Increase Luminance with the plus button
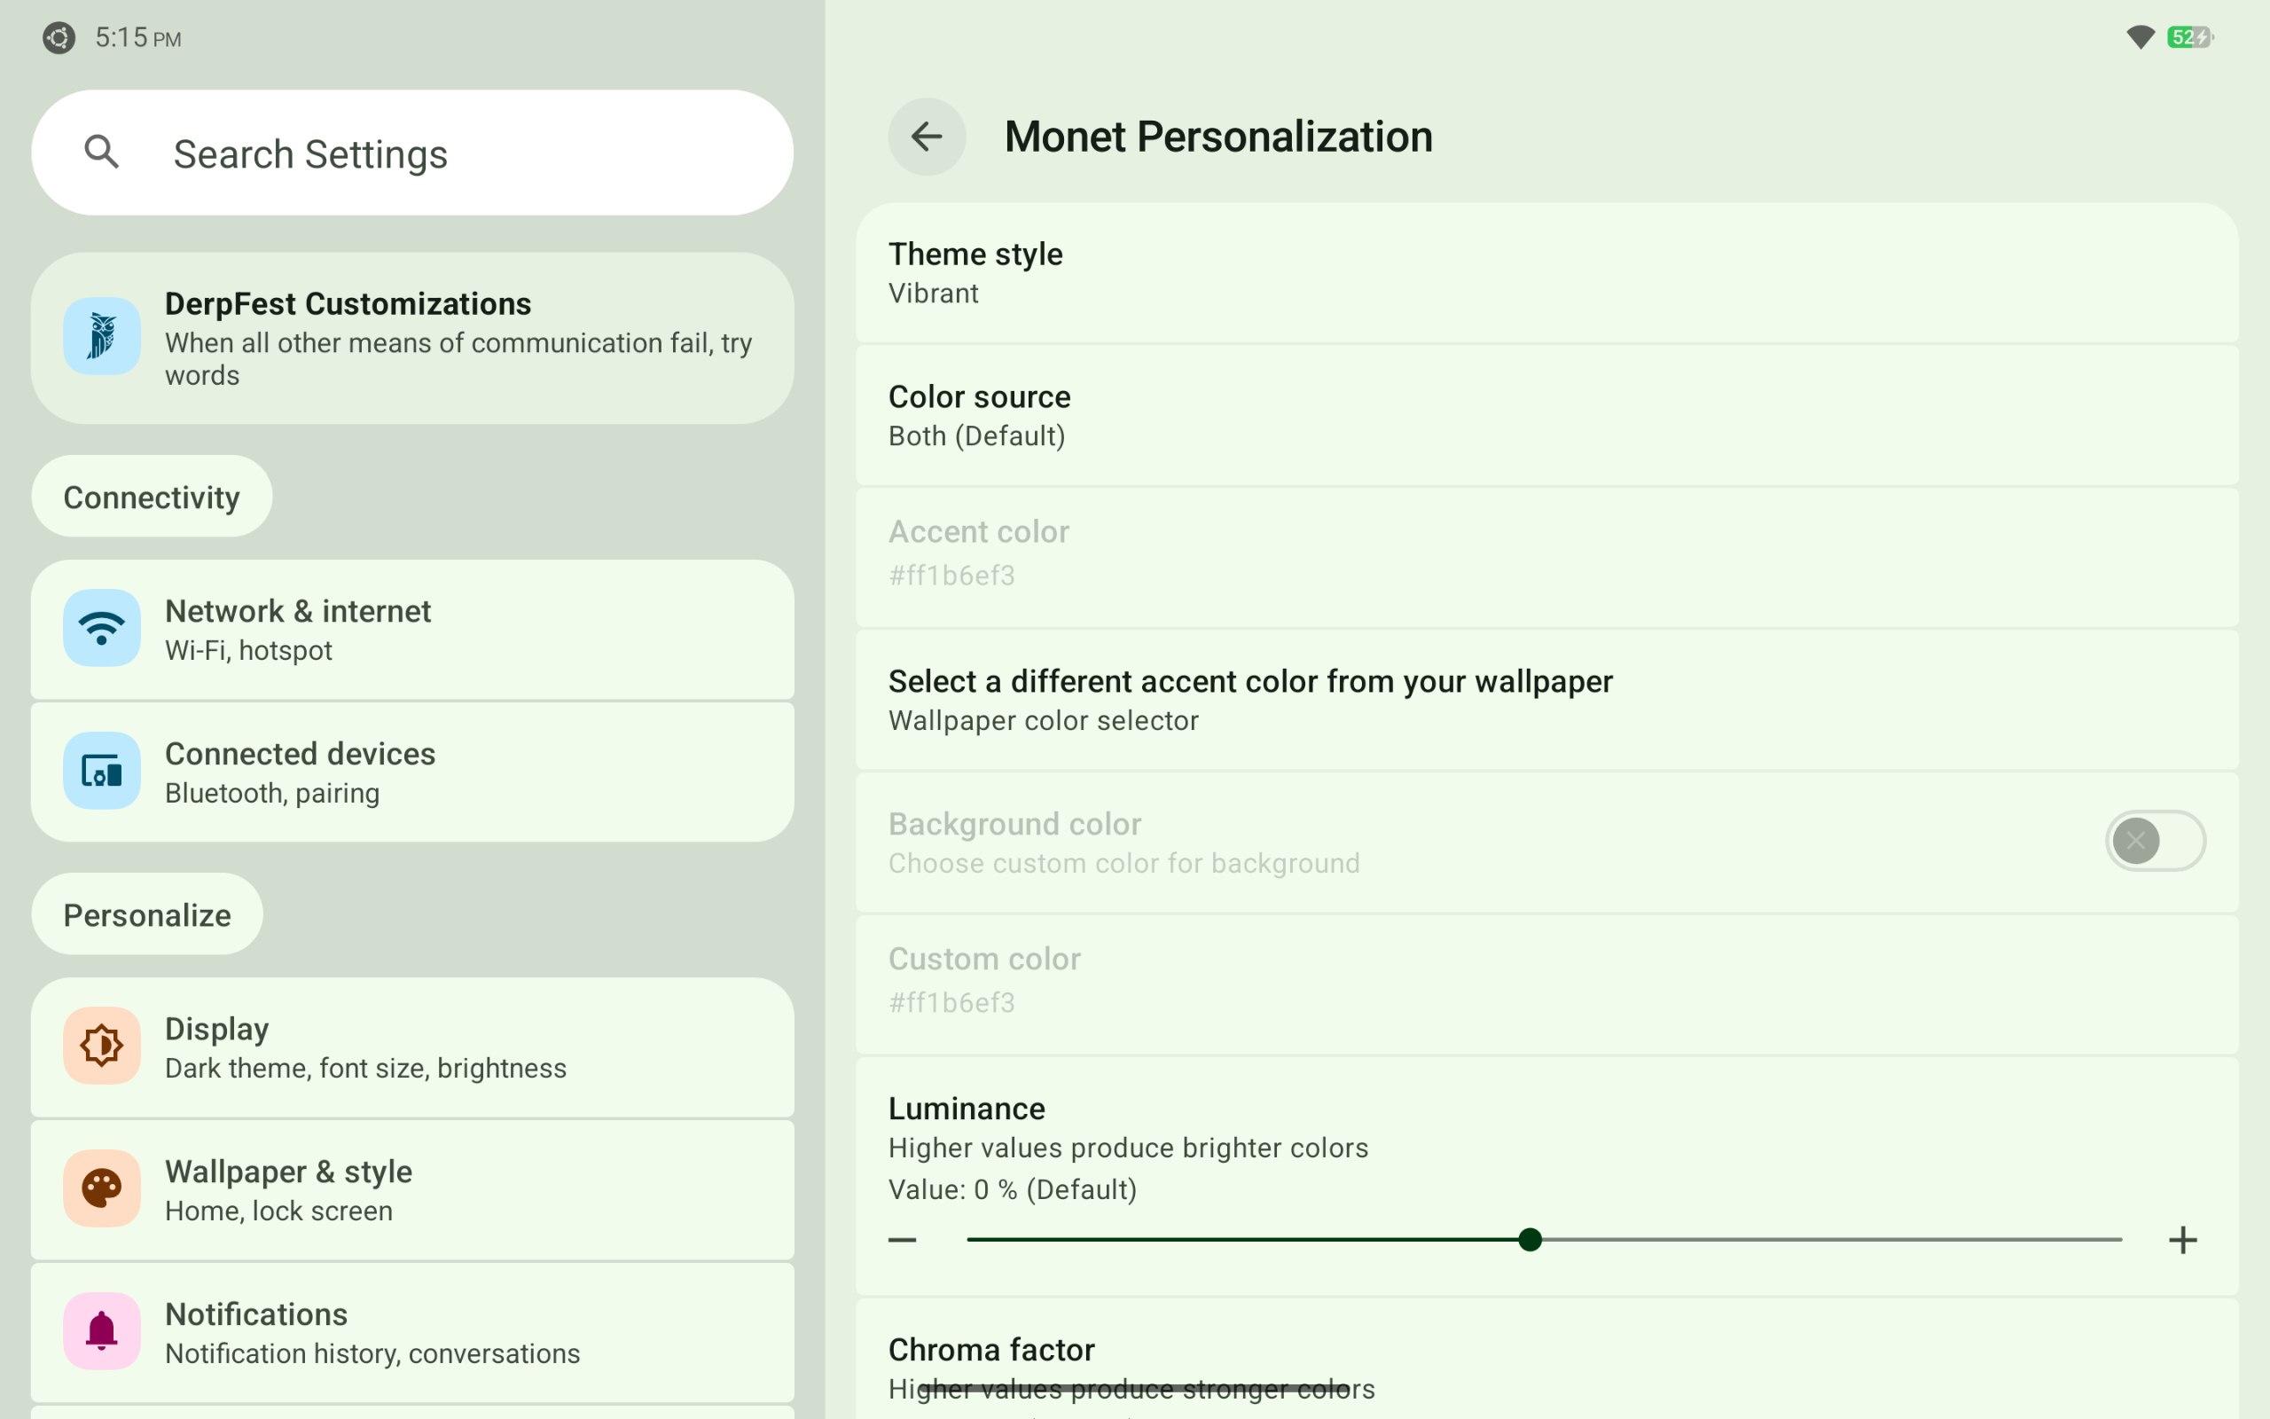Image resolution: width=2270 pixels, height=1419 pixels. click(x=2182, y=1240)
